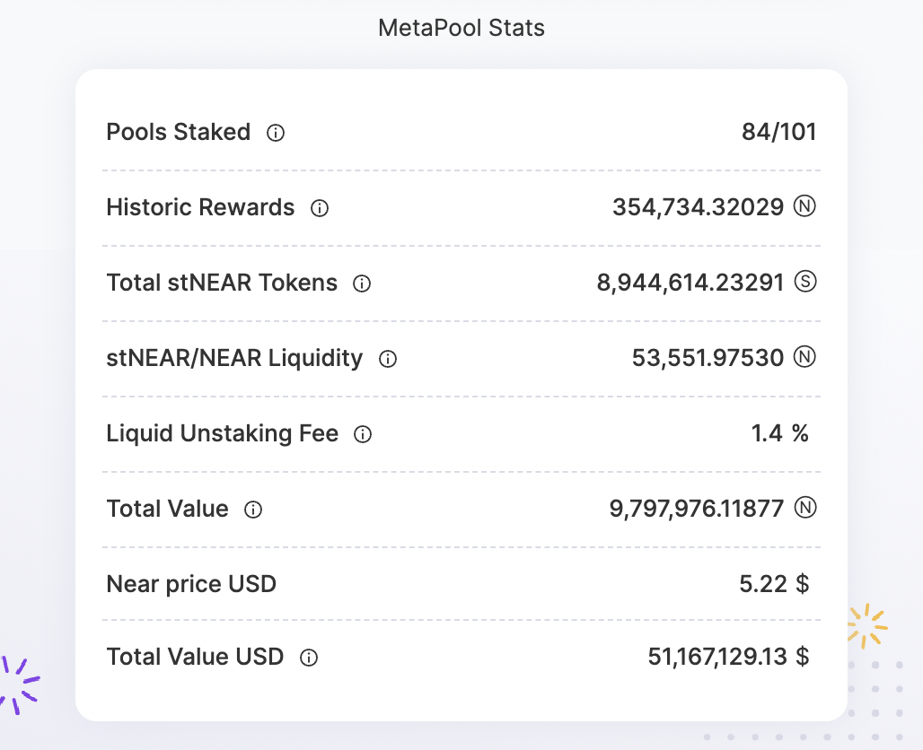Screen dimensions: 923x750
Task: Open Historic Rewards info tooltip icon
Action: point(320,208)
